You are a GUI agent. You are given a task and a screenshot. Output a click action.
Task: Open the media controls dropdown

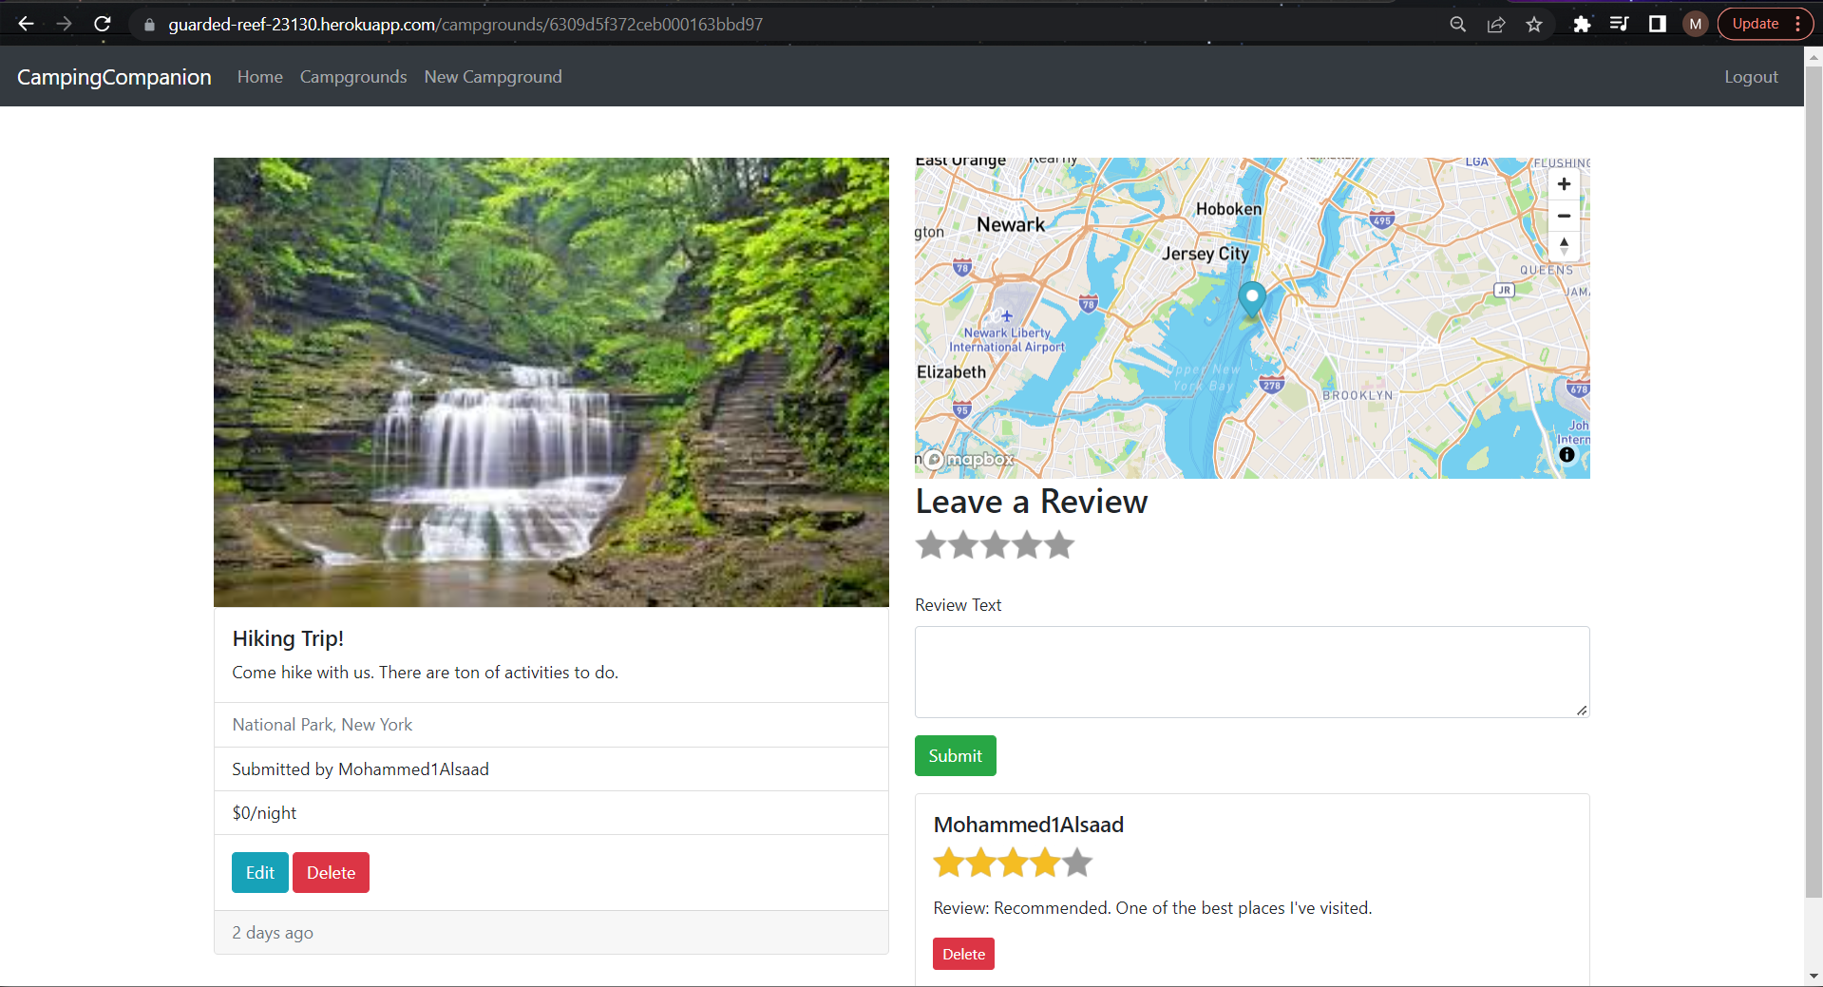tap(1619, 24)
